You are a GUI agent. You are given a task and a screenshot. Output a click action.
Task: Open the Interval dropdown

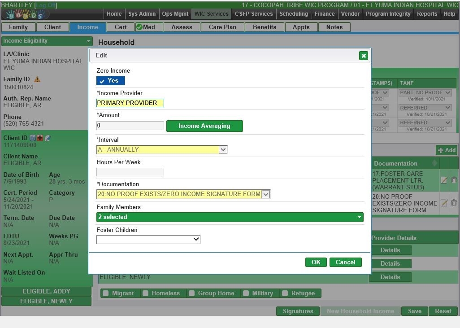click(162, 149)
